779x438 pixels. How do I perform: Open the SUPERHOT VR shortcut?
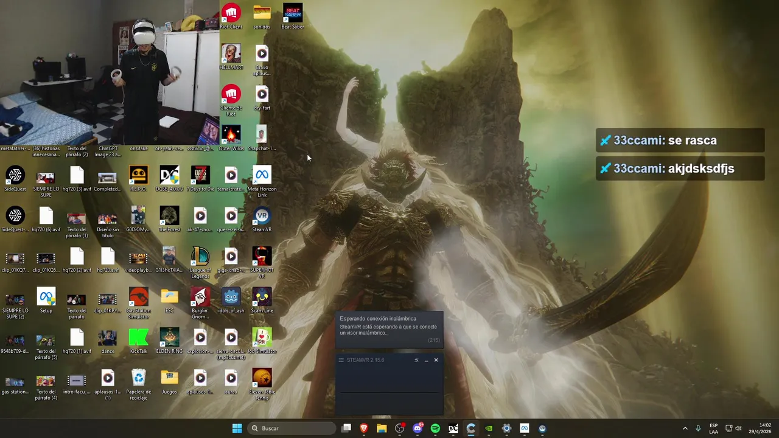tap(262, 262)
